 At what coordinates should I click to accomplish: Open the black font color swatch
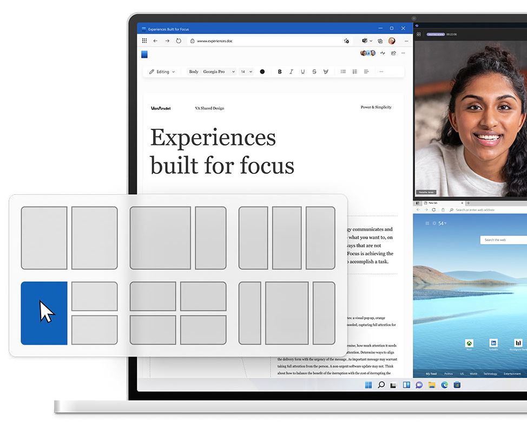tap(262, 71)
